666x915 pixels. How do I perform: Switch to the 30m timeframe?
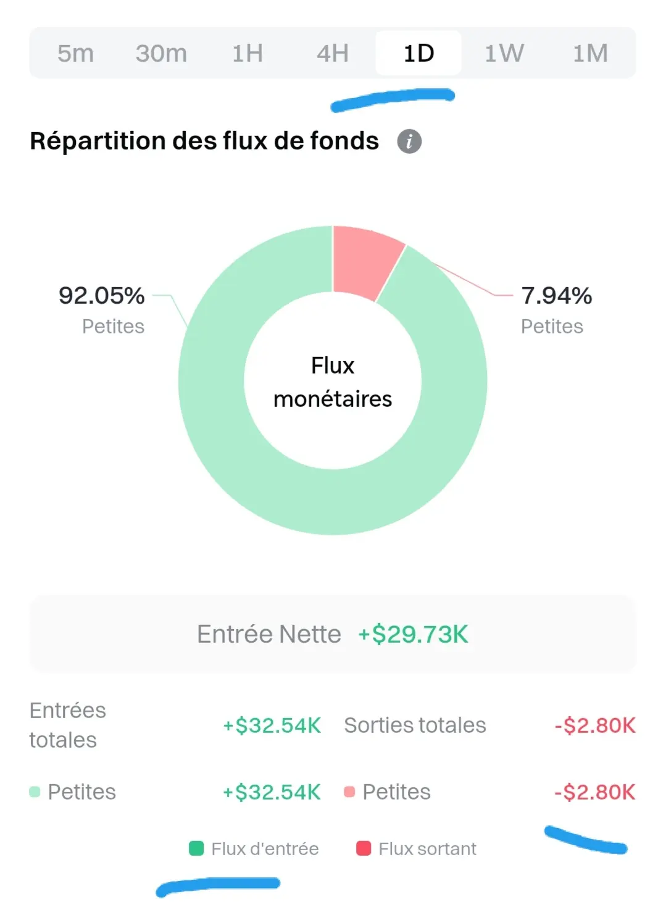click(161, 53)
